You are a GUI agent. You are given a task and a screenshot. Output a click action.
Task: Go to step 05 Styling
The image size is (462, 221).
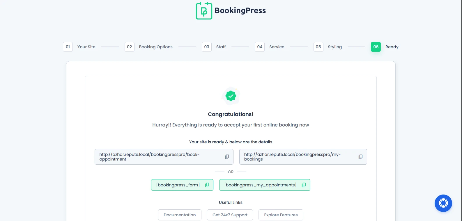[x=328, y=47]
